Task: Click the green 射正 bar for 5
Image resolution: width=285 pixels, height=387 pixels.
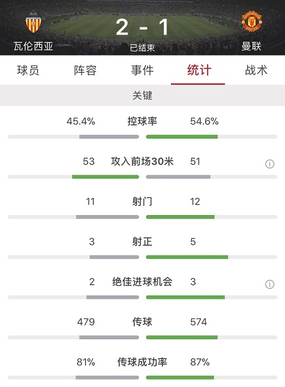Action: pyautogui.click(x=187, y=257)
